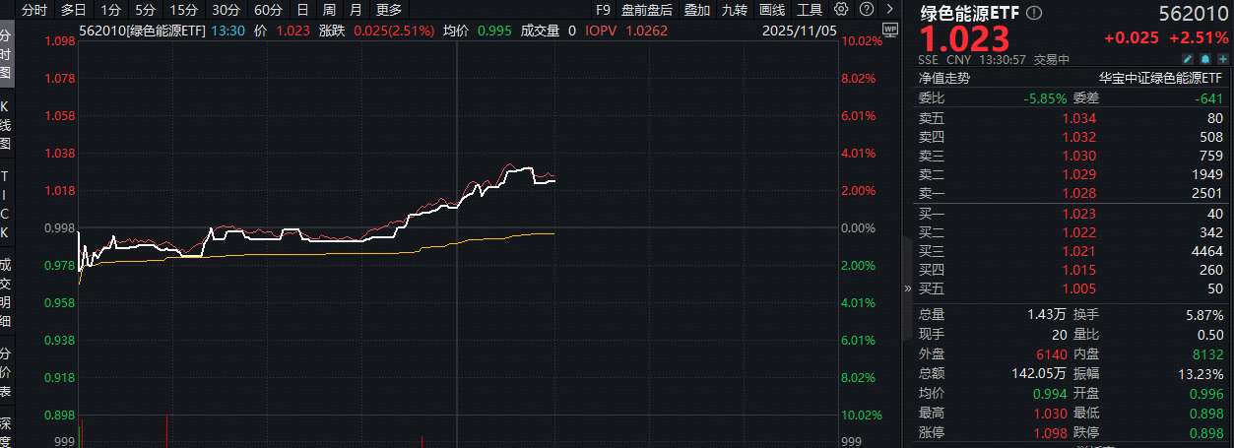Open the 工具 tools dropdown
The height and width of the screenshot is (448, 1234).
pos(809,10)
